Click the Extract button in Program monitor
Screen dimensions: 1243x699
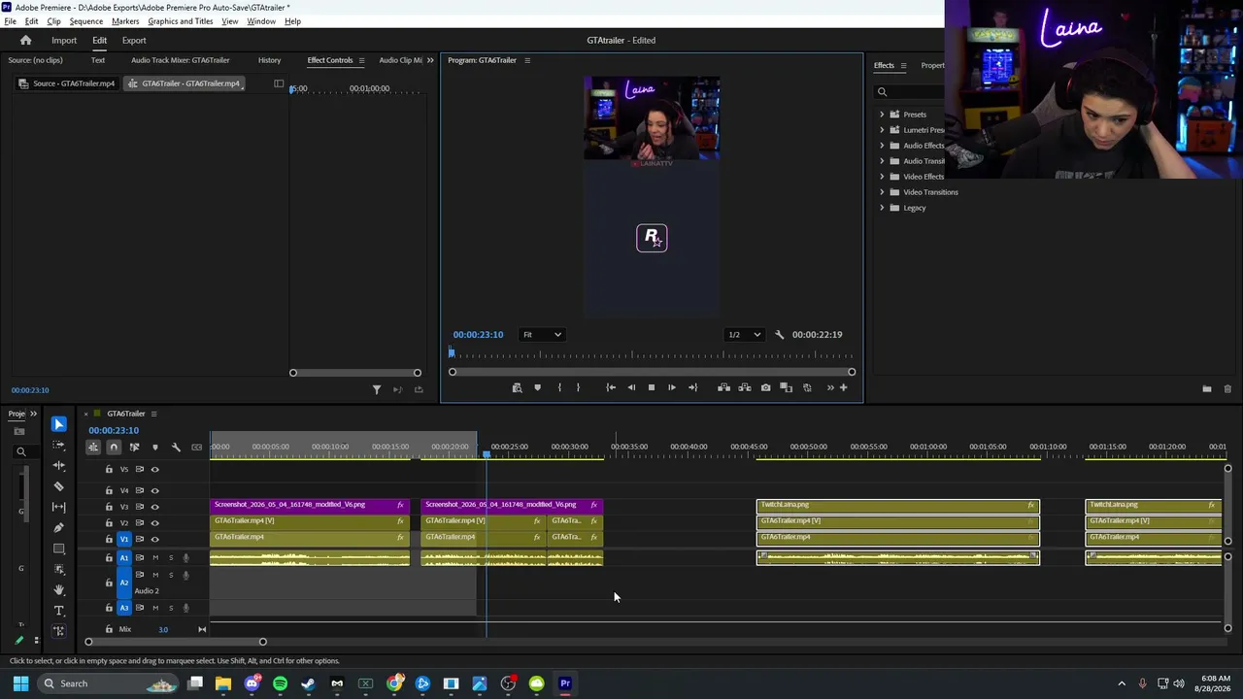click(745, 388)
